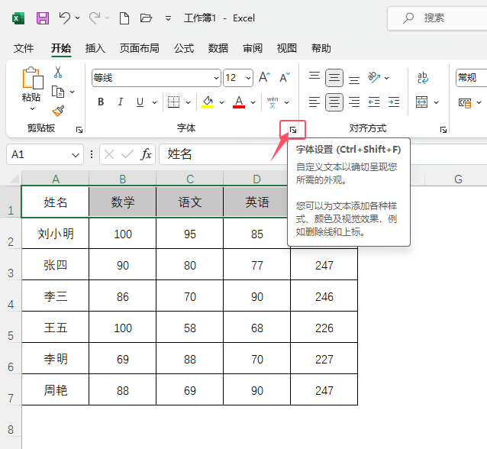This screenshot has height=449, width=487.
Task: Toggle Bold formatting
Action: coord(101,102)
